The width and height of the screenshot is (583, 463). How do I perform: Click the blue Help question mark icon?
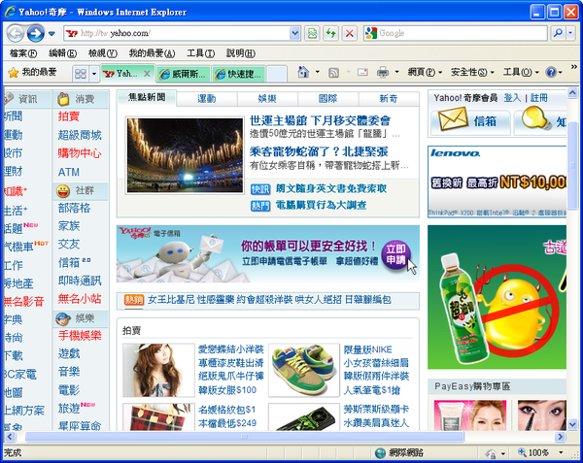tap(551, 72)
